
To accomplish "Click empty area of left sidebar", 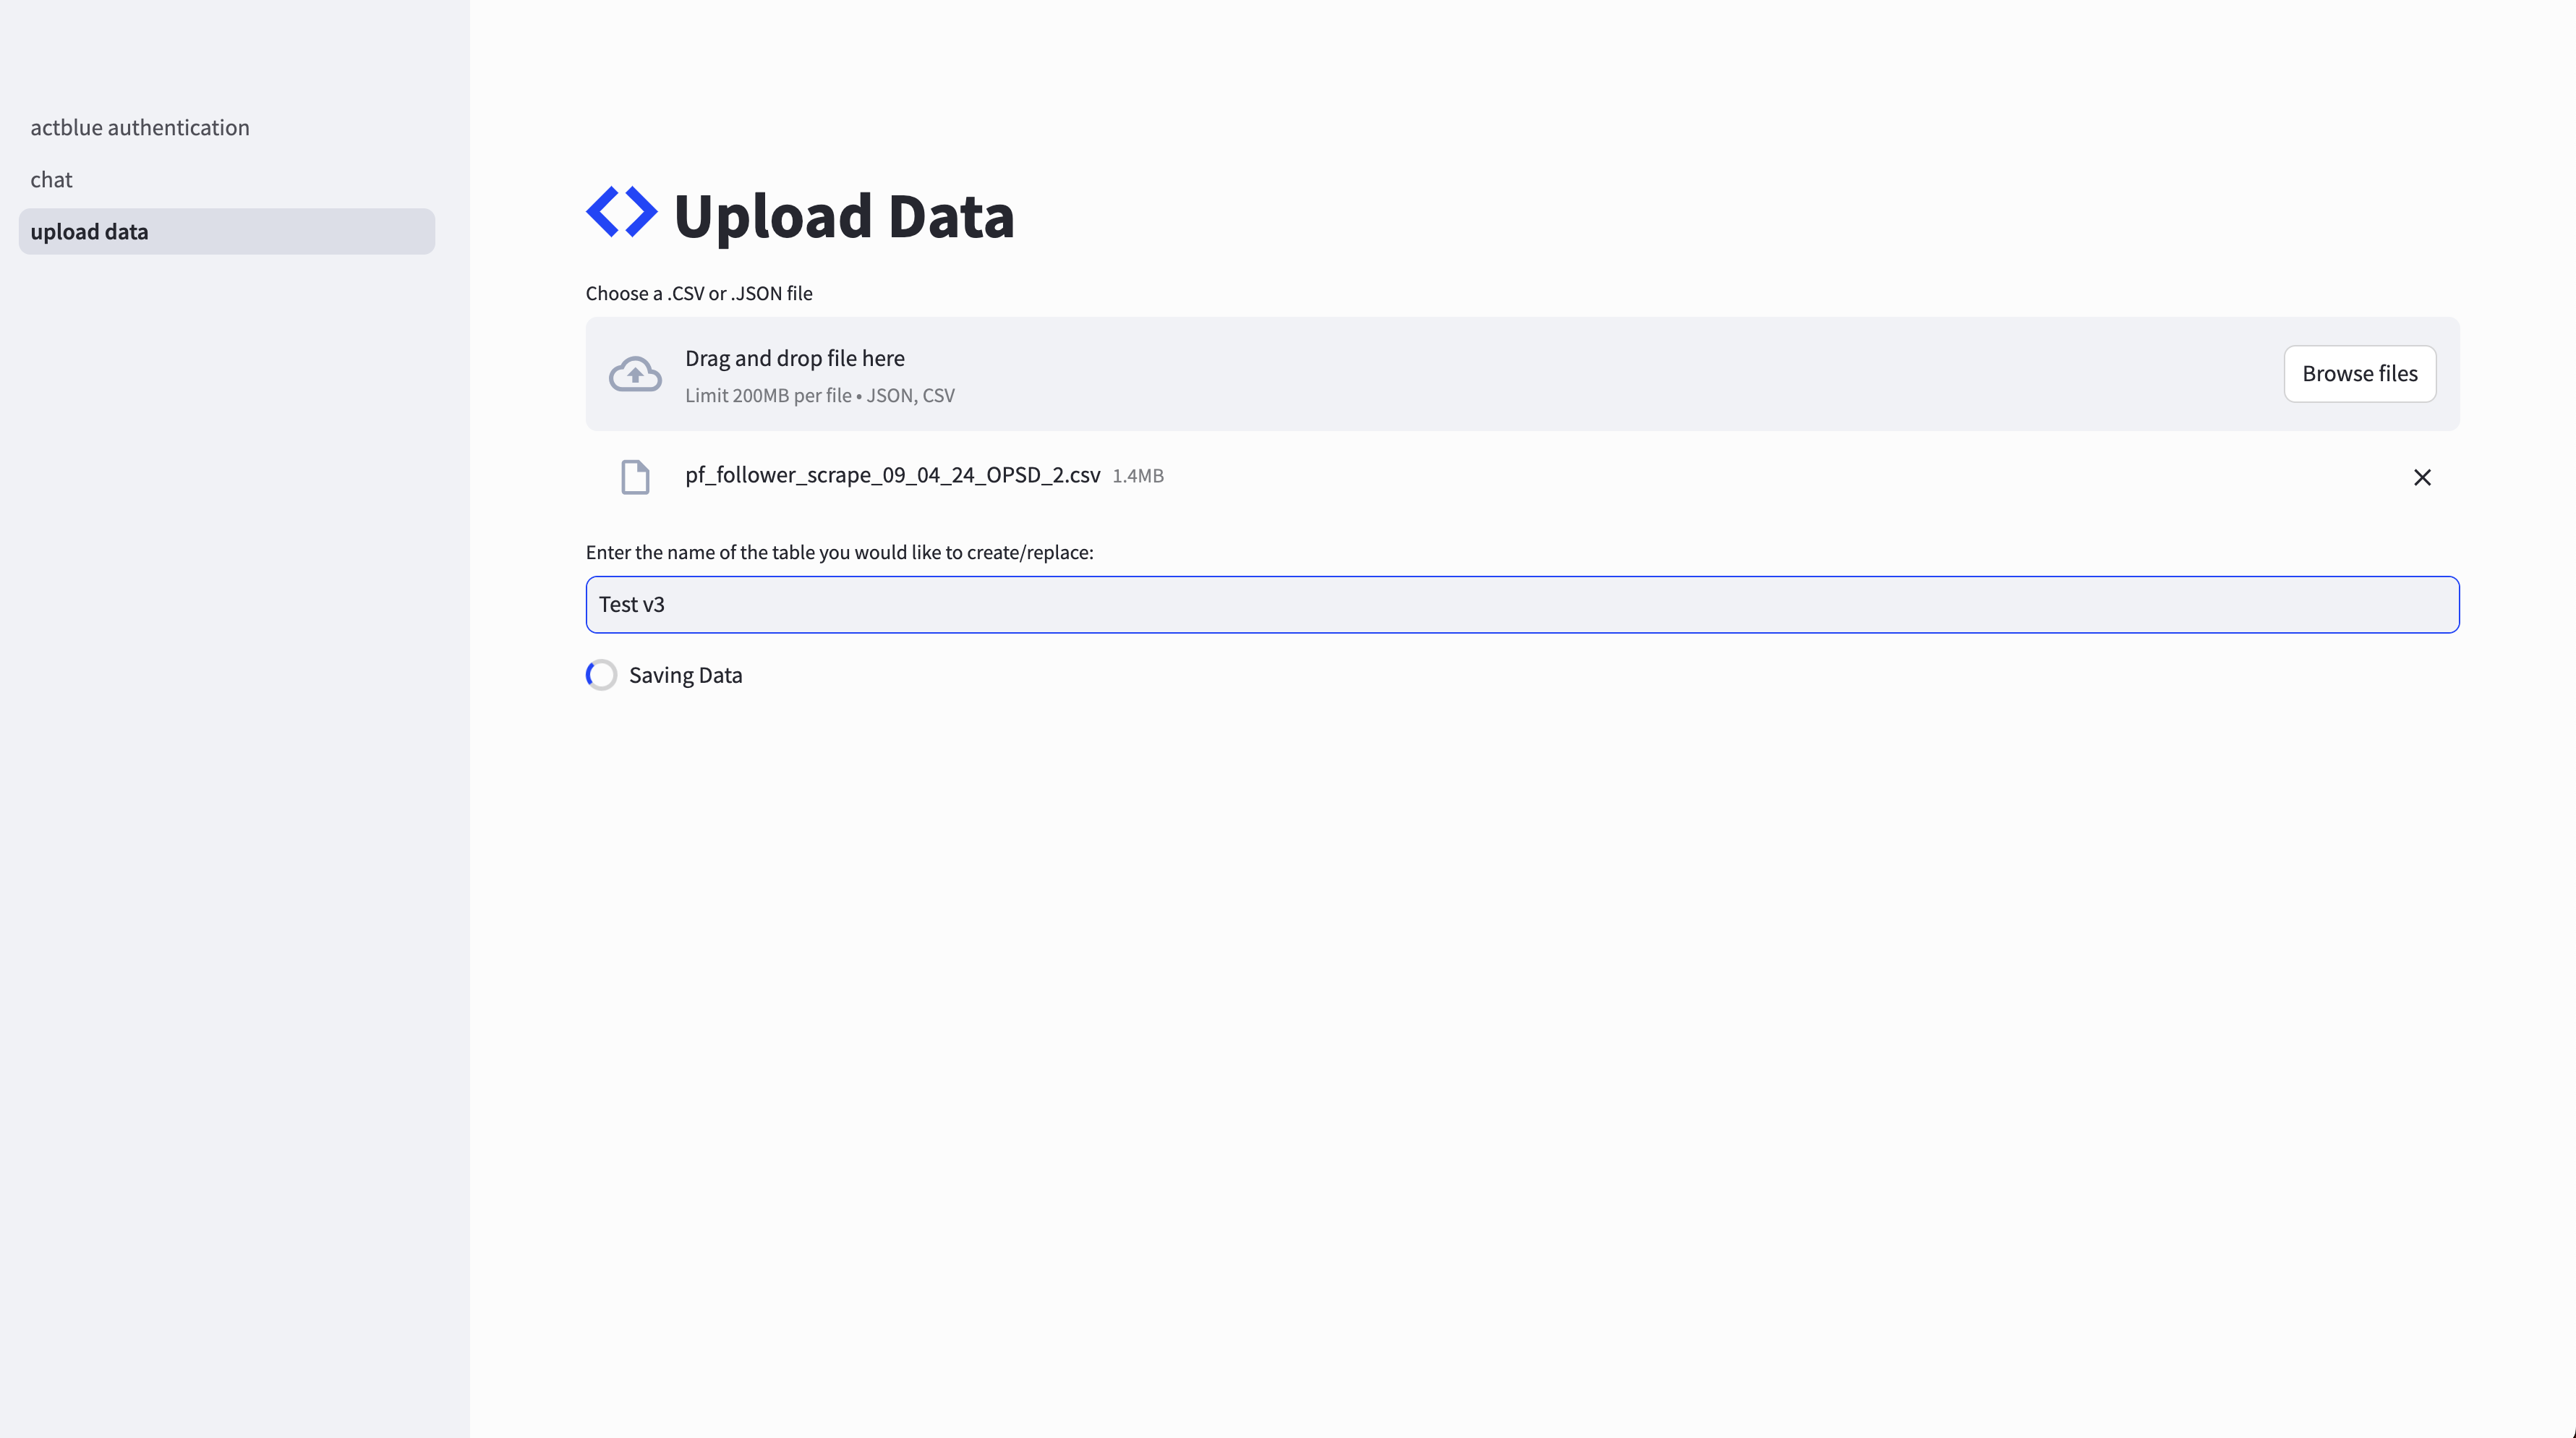I will pyautogui.click(x=234, y=800).
